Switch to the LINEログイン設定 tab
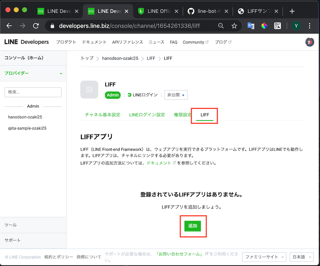The width and height of the screenshot is (320, 266). click(147, 115)
